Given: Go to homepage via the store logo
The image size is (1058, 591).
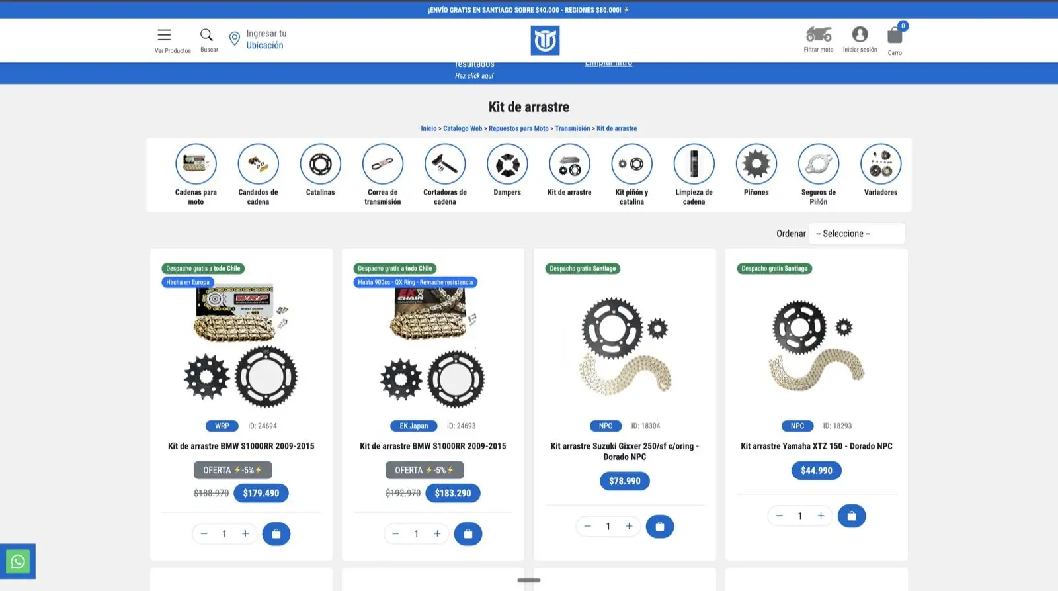Looking at the screenshot, I should click(545, 40).
